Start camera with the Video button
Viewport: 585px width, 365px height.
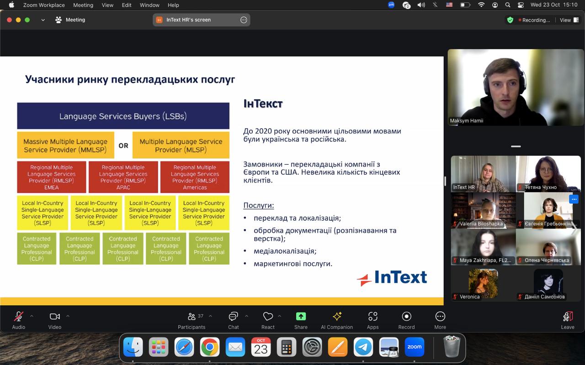[55, 320]
